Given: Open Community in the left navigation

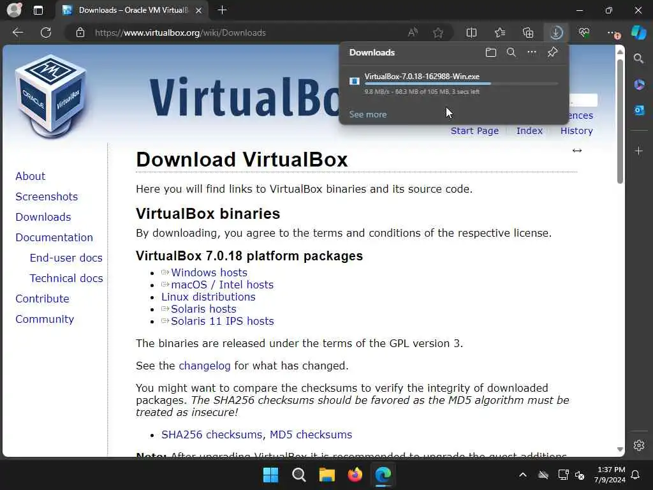Looking at the screenshot, I should (45, 319).
